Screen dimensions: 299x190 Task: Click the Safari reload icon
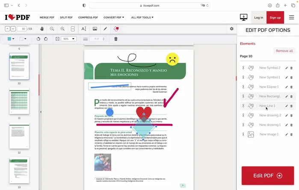point(207,6)
